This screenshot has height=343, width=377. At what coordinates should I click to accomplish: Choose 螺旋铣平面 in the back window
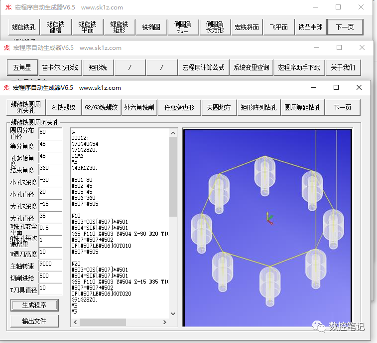click(88, 27)
